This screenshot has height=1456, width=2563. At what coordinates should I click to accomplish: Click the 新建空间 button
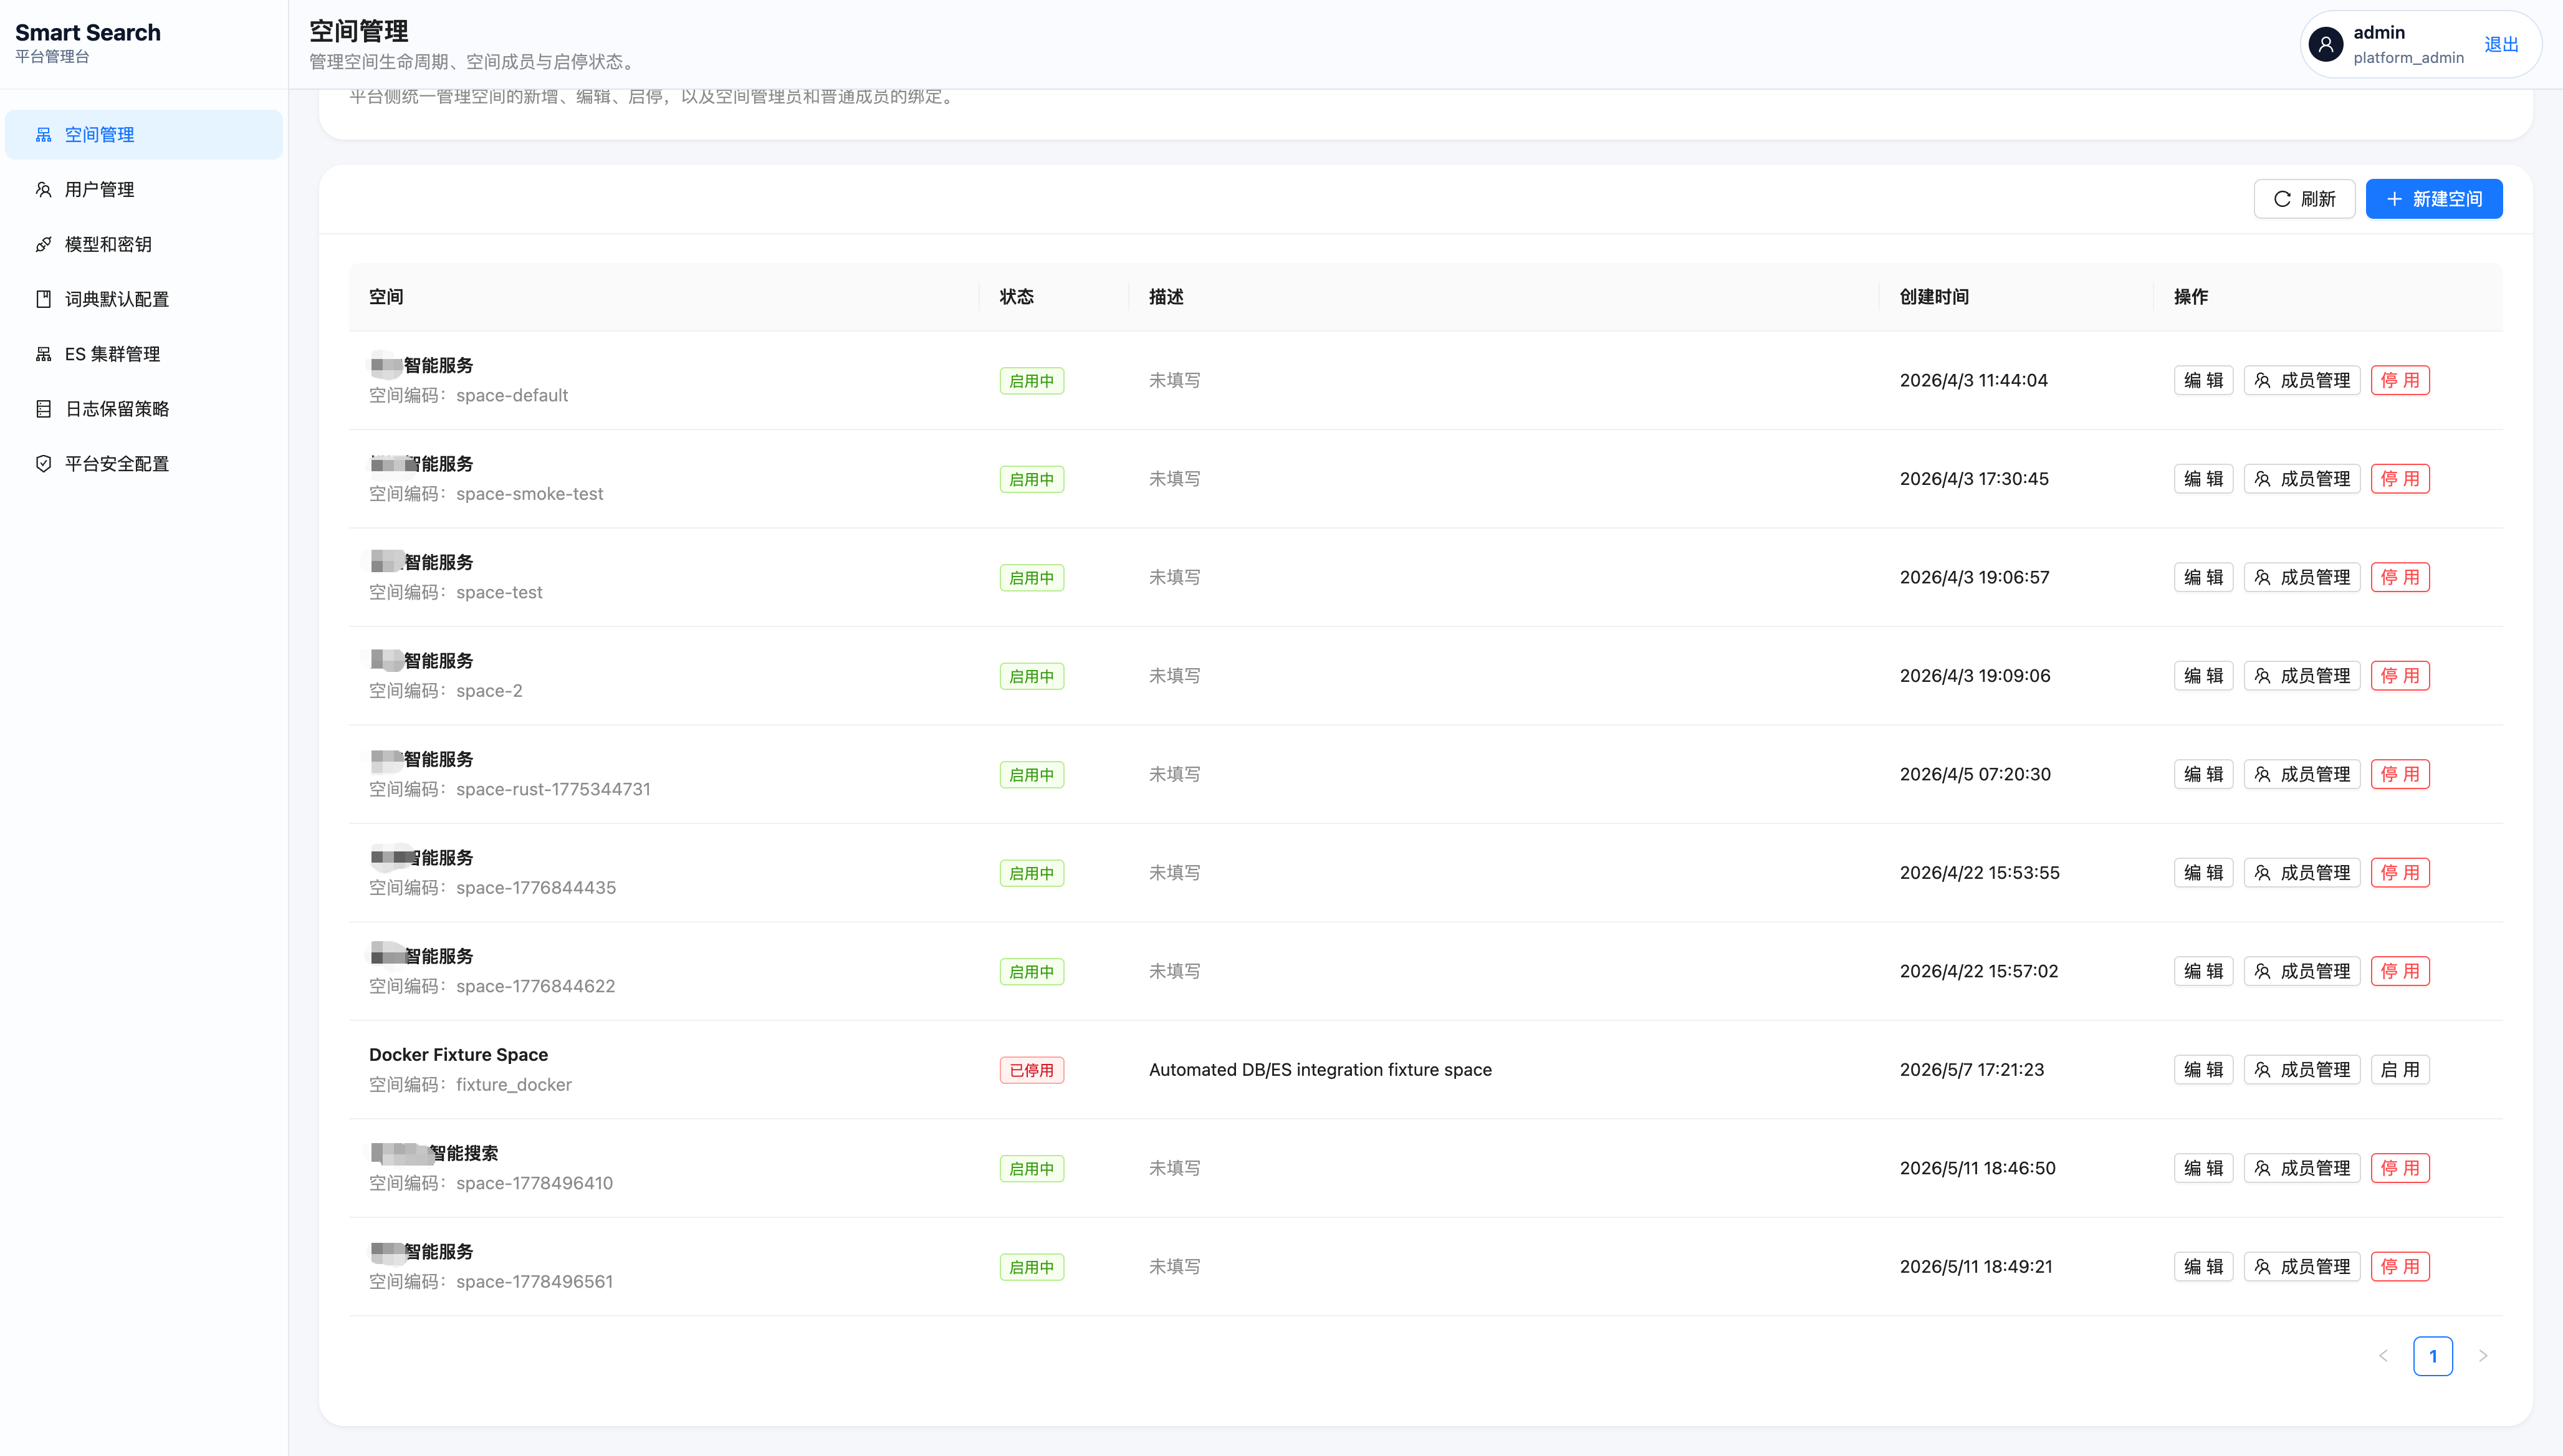click(x=2433, y=199)
